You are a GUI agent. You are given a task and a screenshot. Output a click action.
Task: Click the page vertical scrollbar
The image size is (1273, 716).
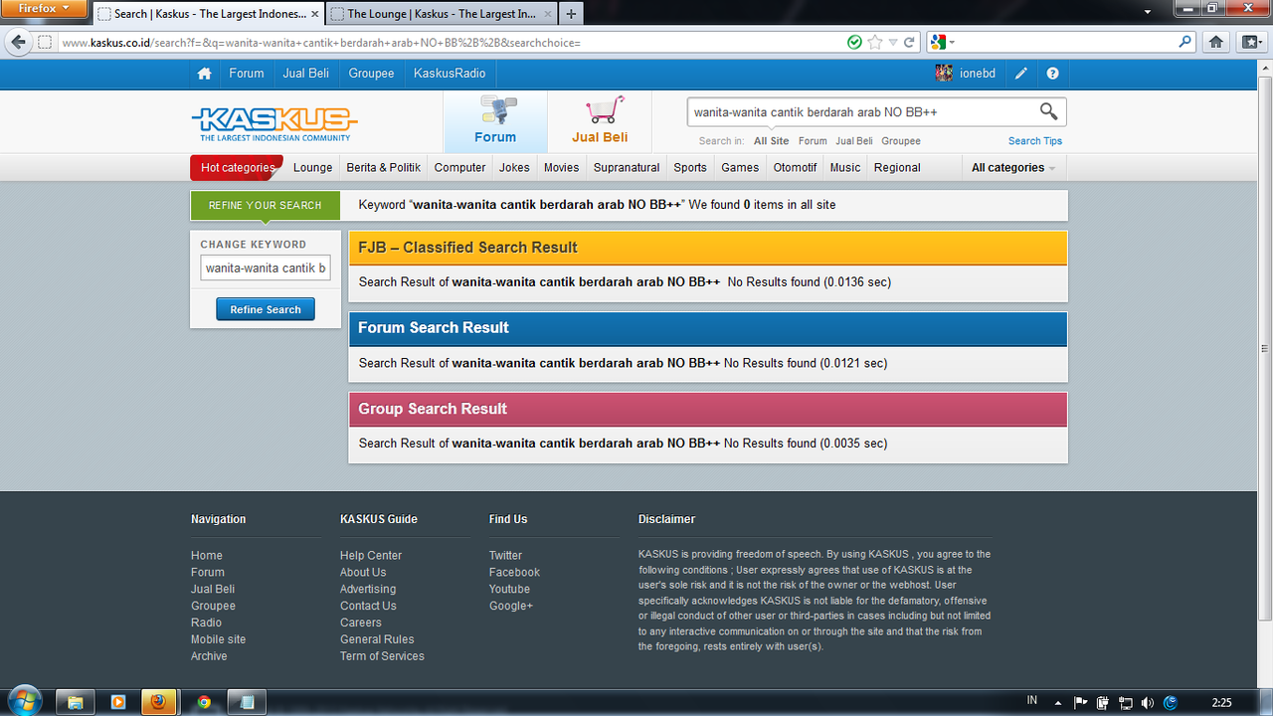[x=1265, y=348]
